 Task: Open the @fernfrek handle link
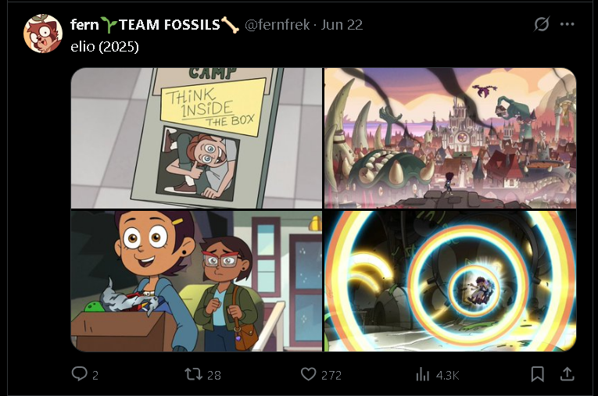click(277, 25)
